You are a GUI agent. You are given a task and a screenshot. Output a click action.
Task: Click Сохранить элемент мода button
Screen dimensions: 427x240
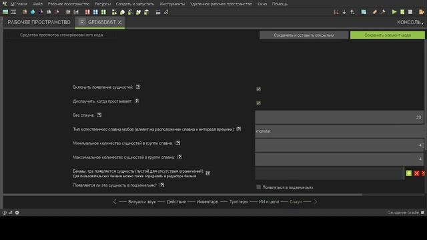388,35
